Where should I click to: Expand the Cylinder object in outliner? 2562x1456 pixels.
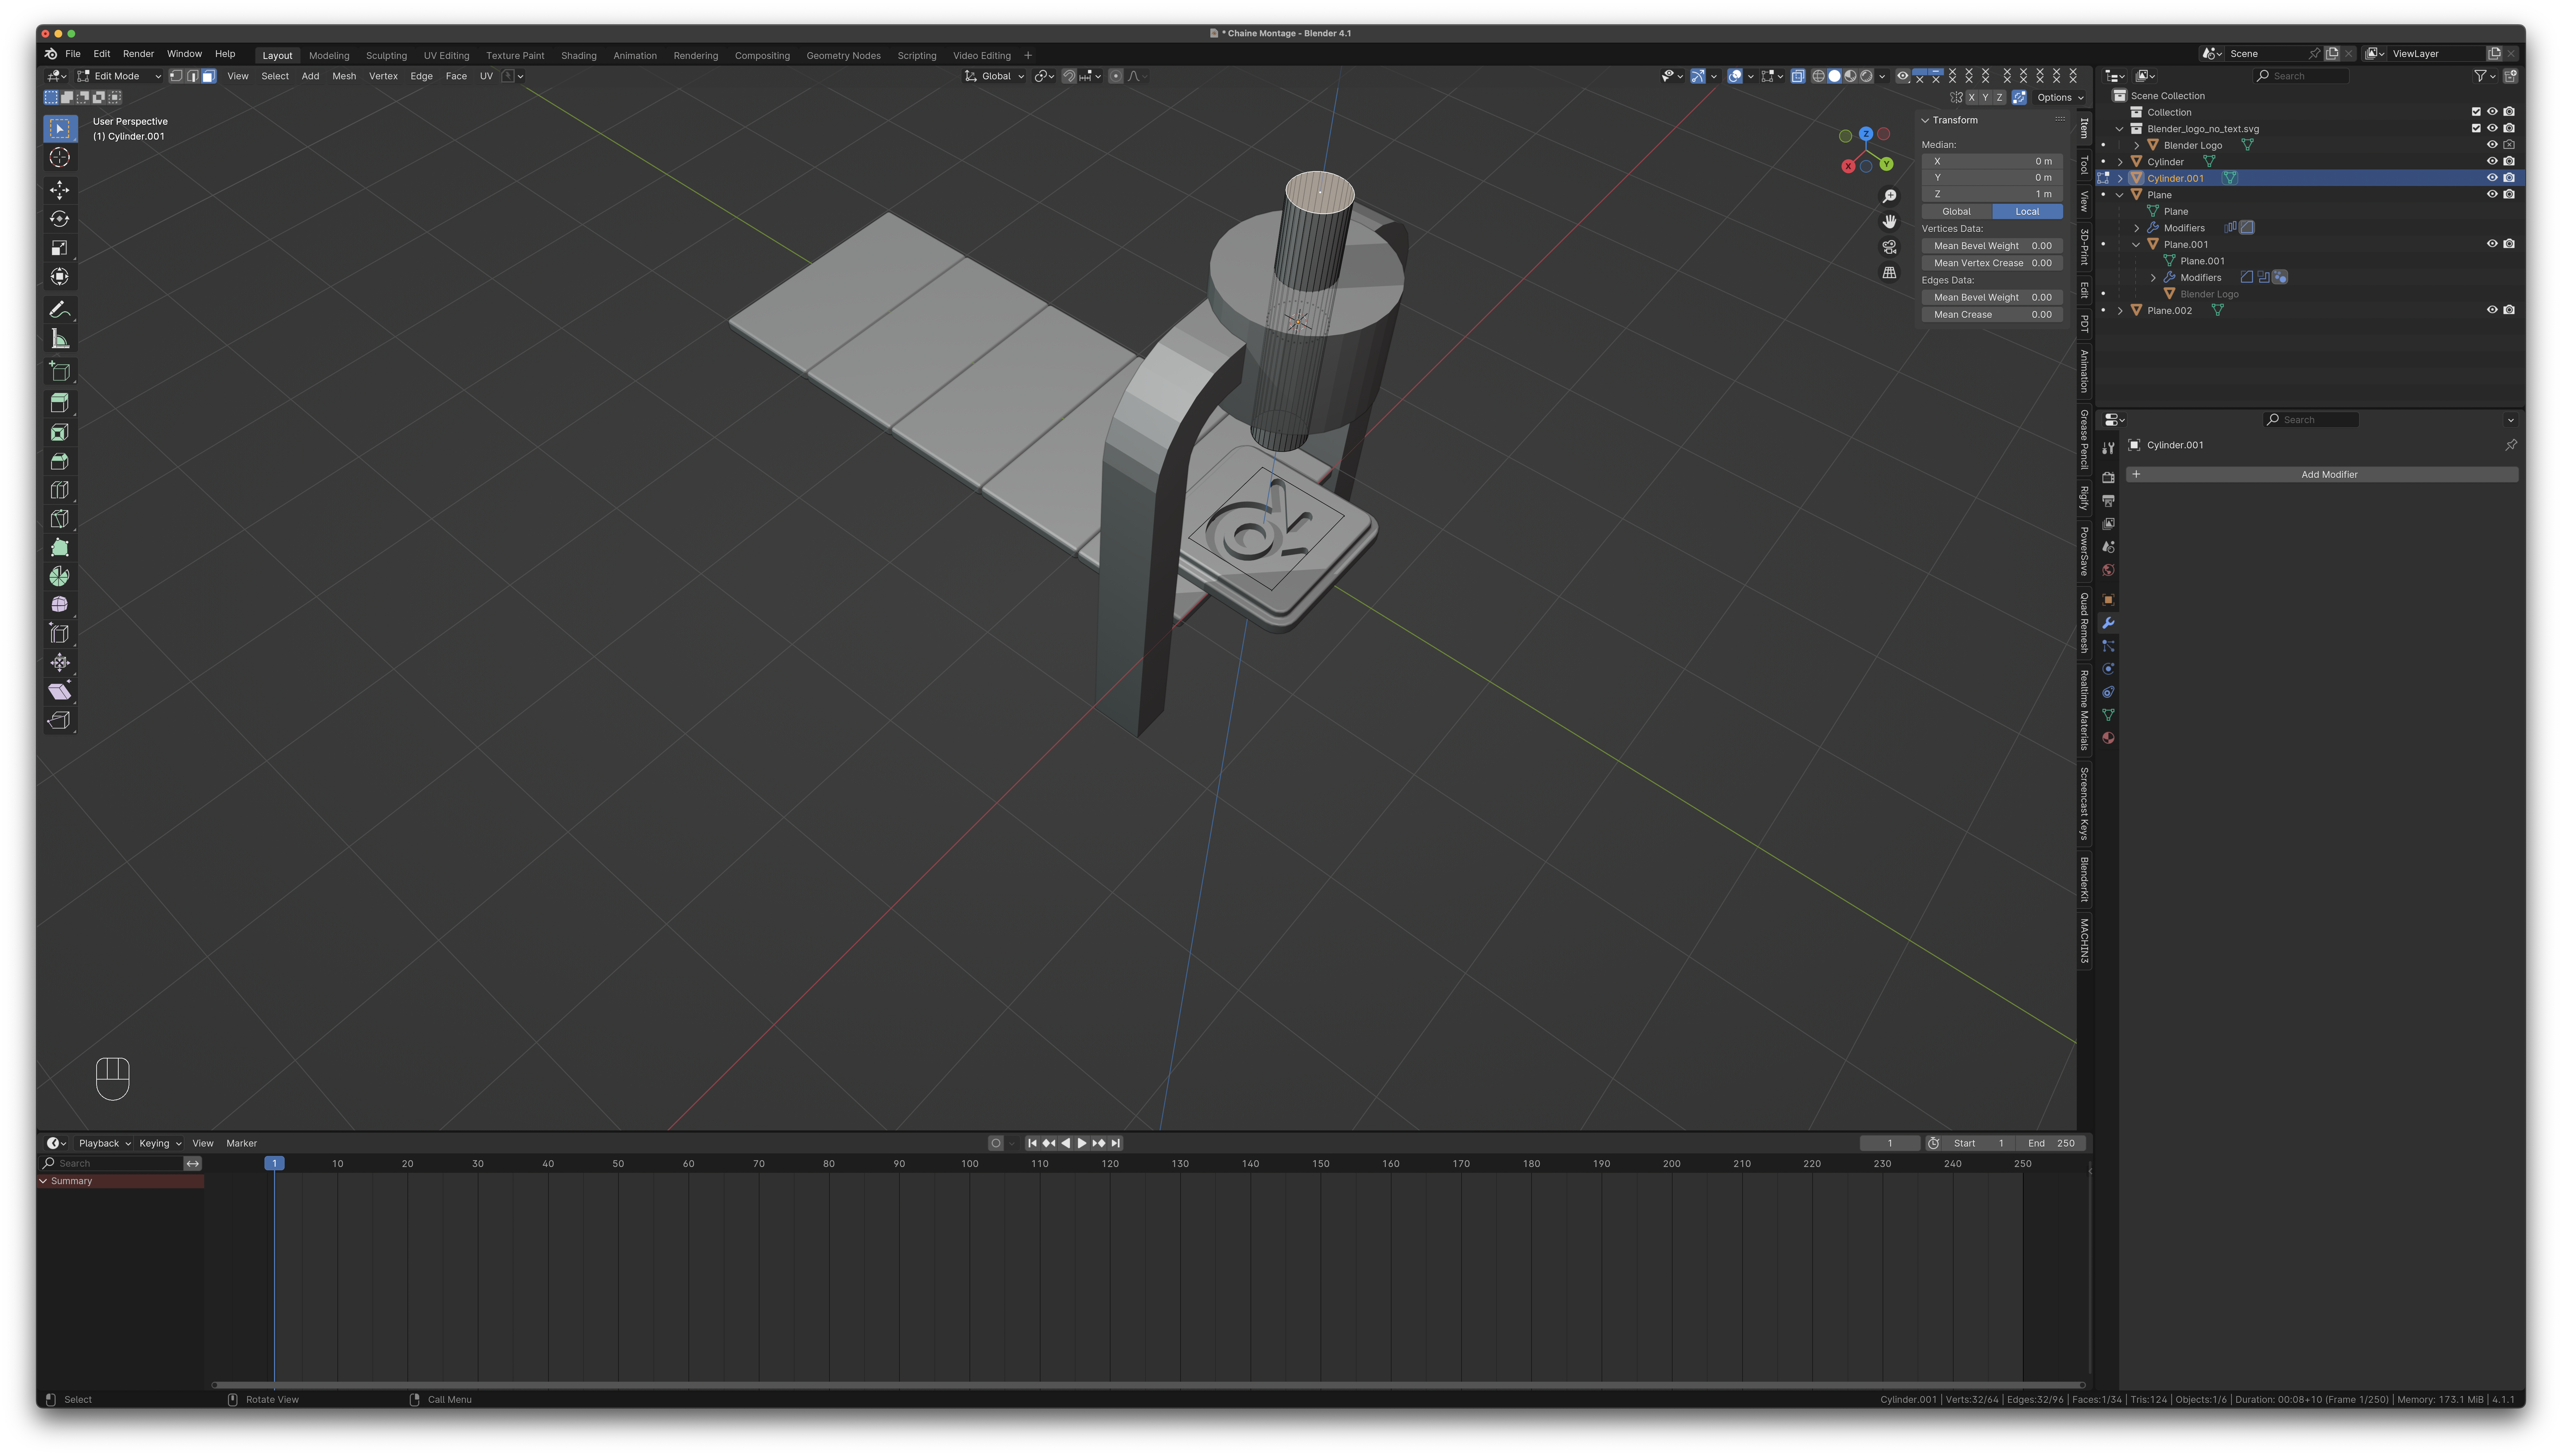click(x=2120, y=162)
